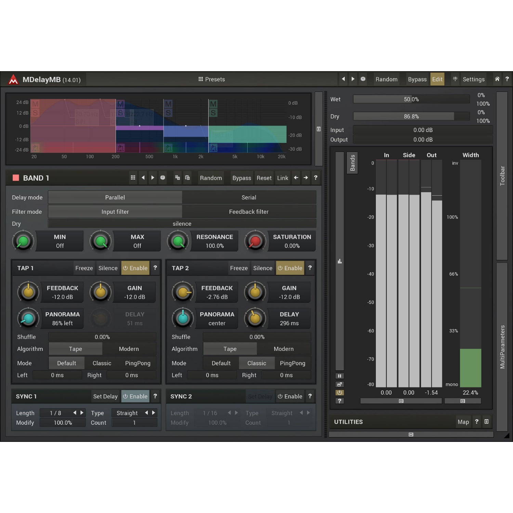Click the Dry level slider
The width and height of the screenshot is (513, 513).
click(411, 116)
